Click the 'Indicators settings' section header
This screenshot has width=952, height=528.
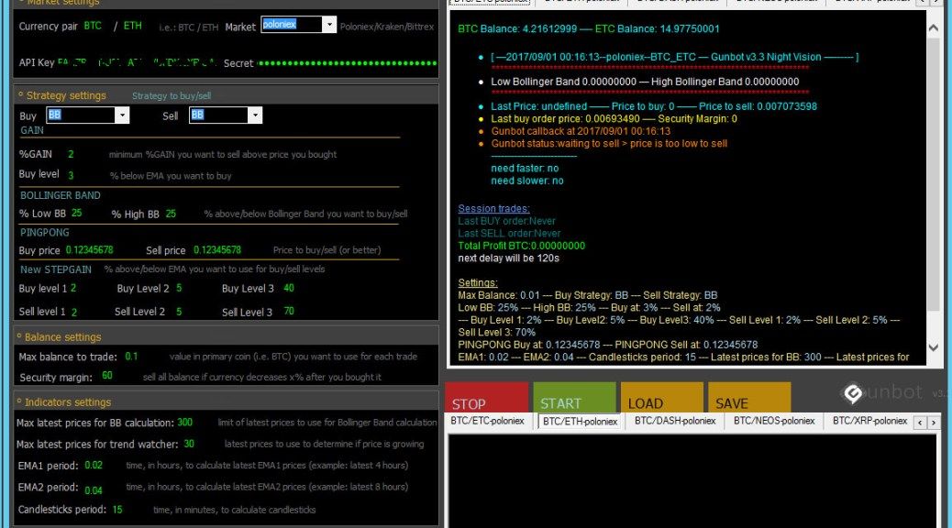pyautogui.click(x=67, y=402)
